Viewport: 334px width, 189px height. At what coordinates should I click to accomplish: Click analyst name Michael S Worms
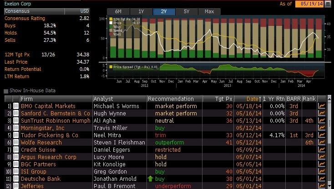[x=116, y=106]
